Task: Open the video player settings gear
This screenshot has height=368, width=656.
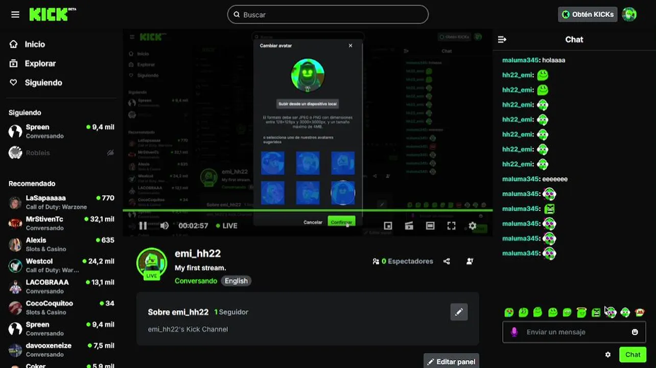Action: tap(473, 225)
